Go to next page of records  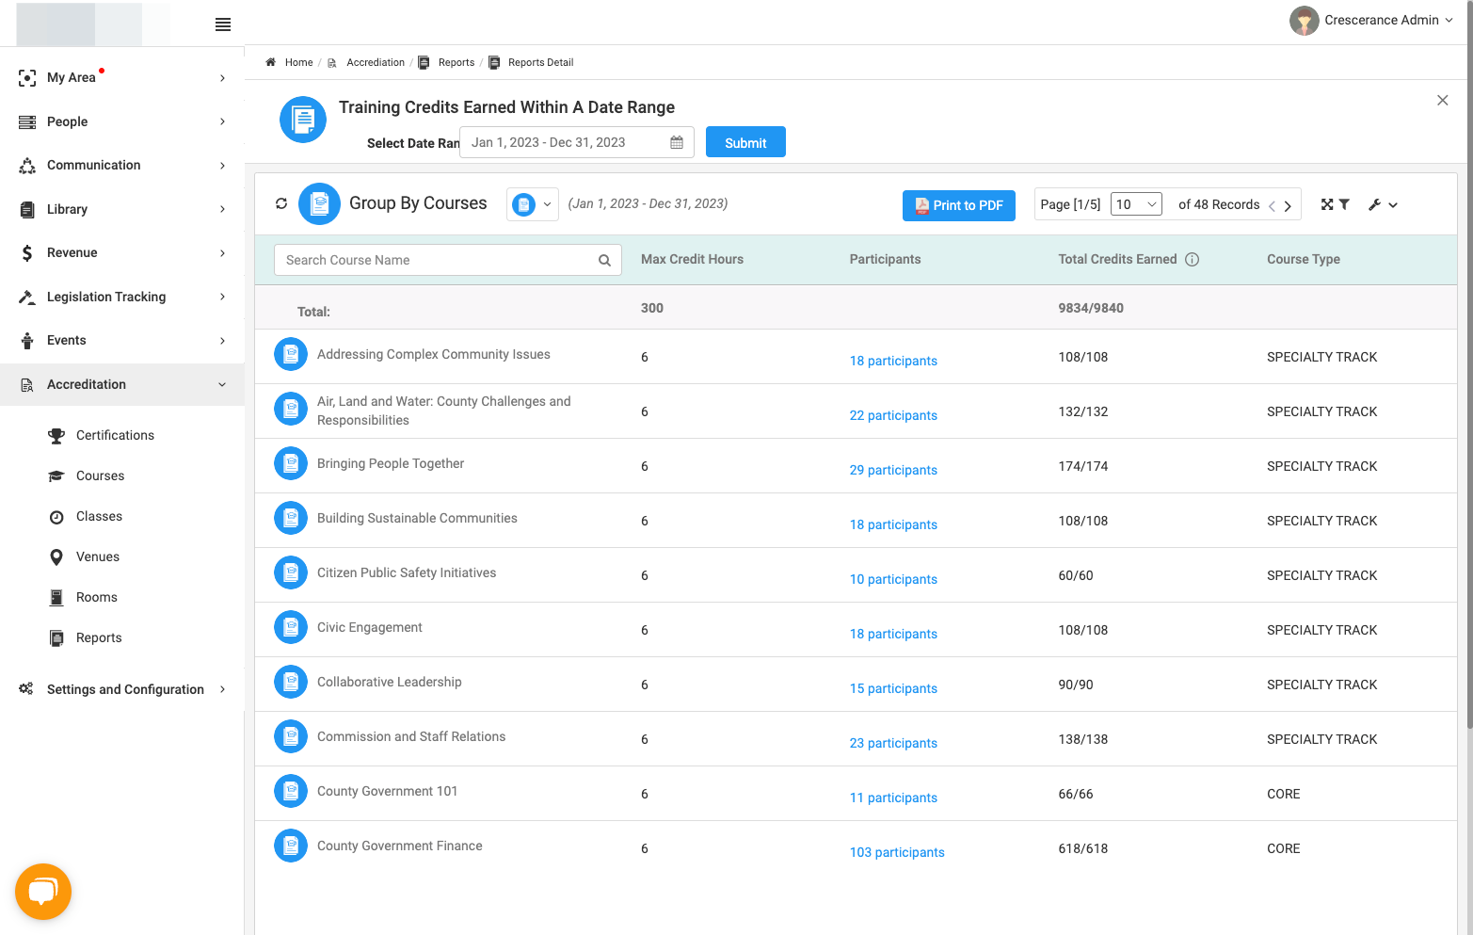click(x=1288, y=206)
